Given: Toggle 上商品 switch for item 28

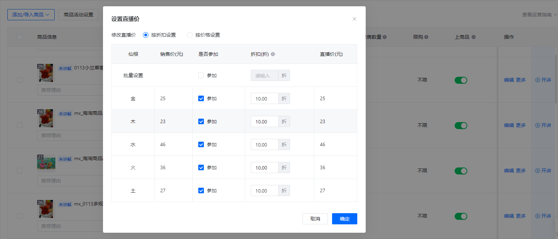Looking at the screenshot, I should click(x=461, y=126).
